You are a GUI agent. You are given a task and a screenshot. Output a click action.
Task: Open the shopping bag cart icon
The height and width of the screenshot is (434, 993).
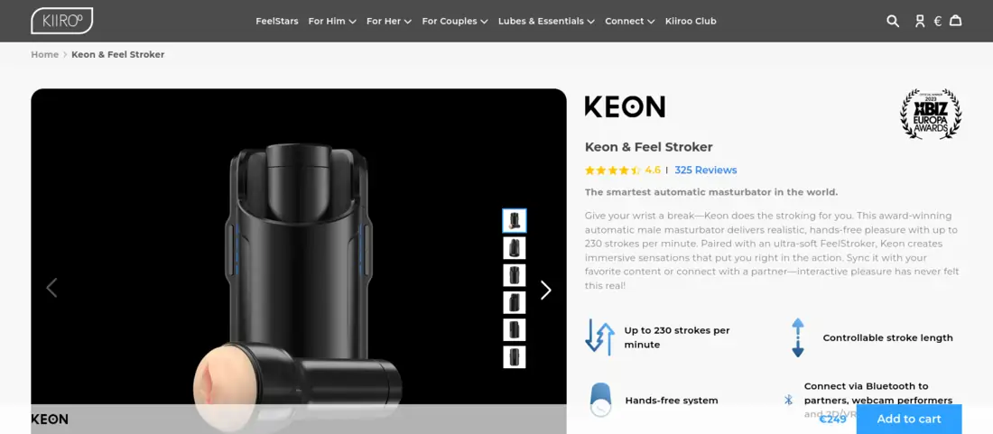[x=956, y=20]
